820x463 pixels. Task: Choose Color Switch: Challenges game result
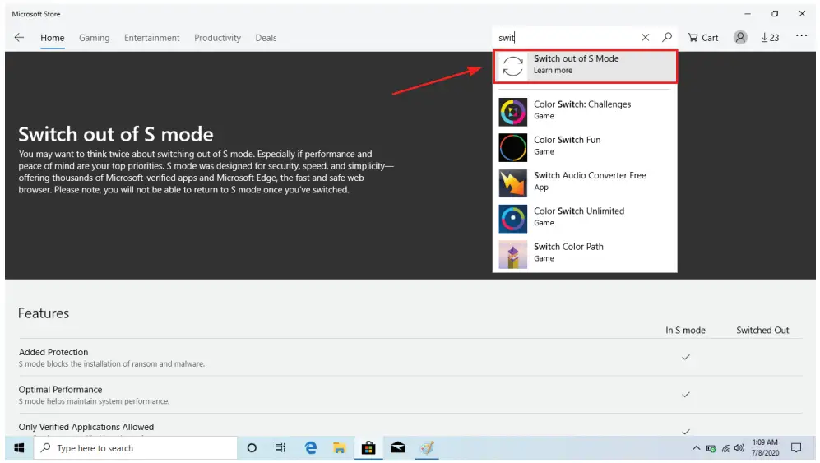[x=582, y=110]
